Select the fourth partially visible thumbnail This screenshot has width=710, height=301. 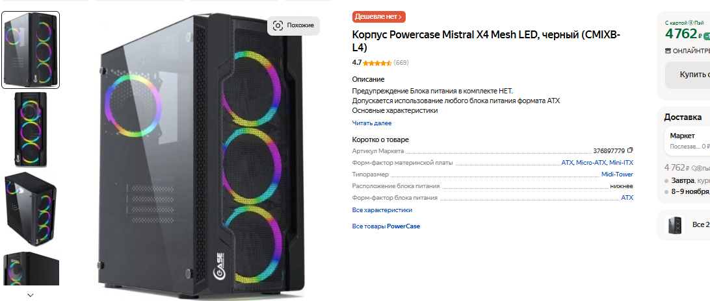click(31, 269)
